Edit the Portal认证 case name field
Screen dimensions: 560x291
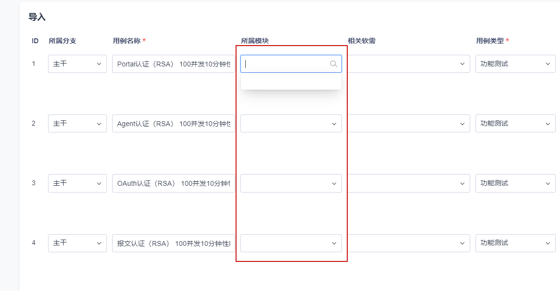(173, 64)
